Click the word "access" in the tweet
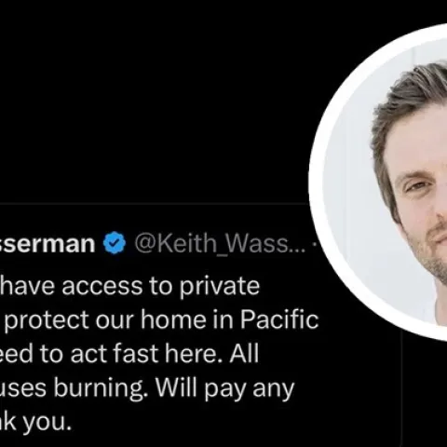The width and height of the screenshot is (447, 447). point(102,287)
